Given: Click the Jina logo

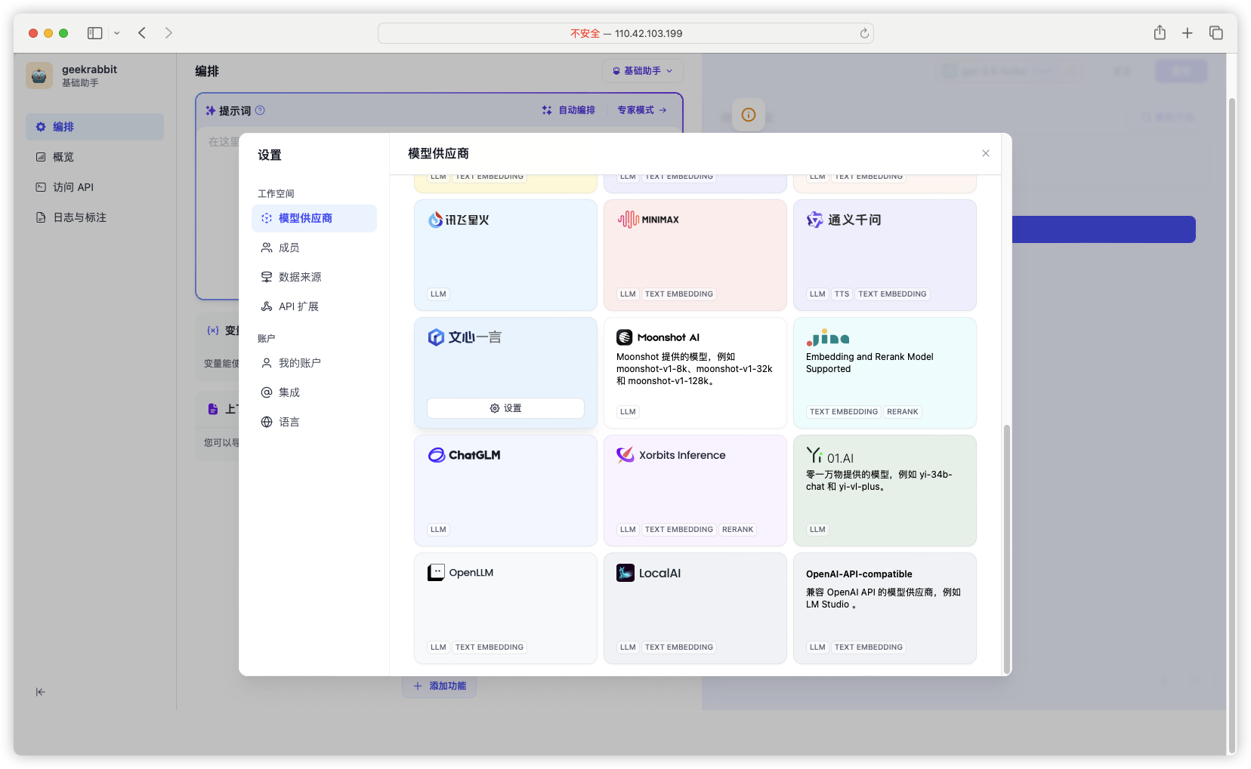Looking at the screenshot, I should 828,337.
